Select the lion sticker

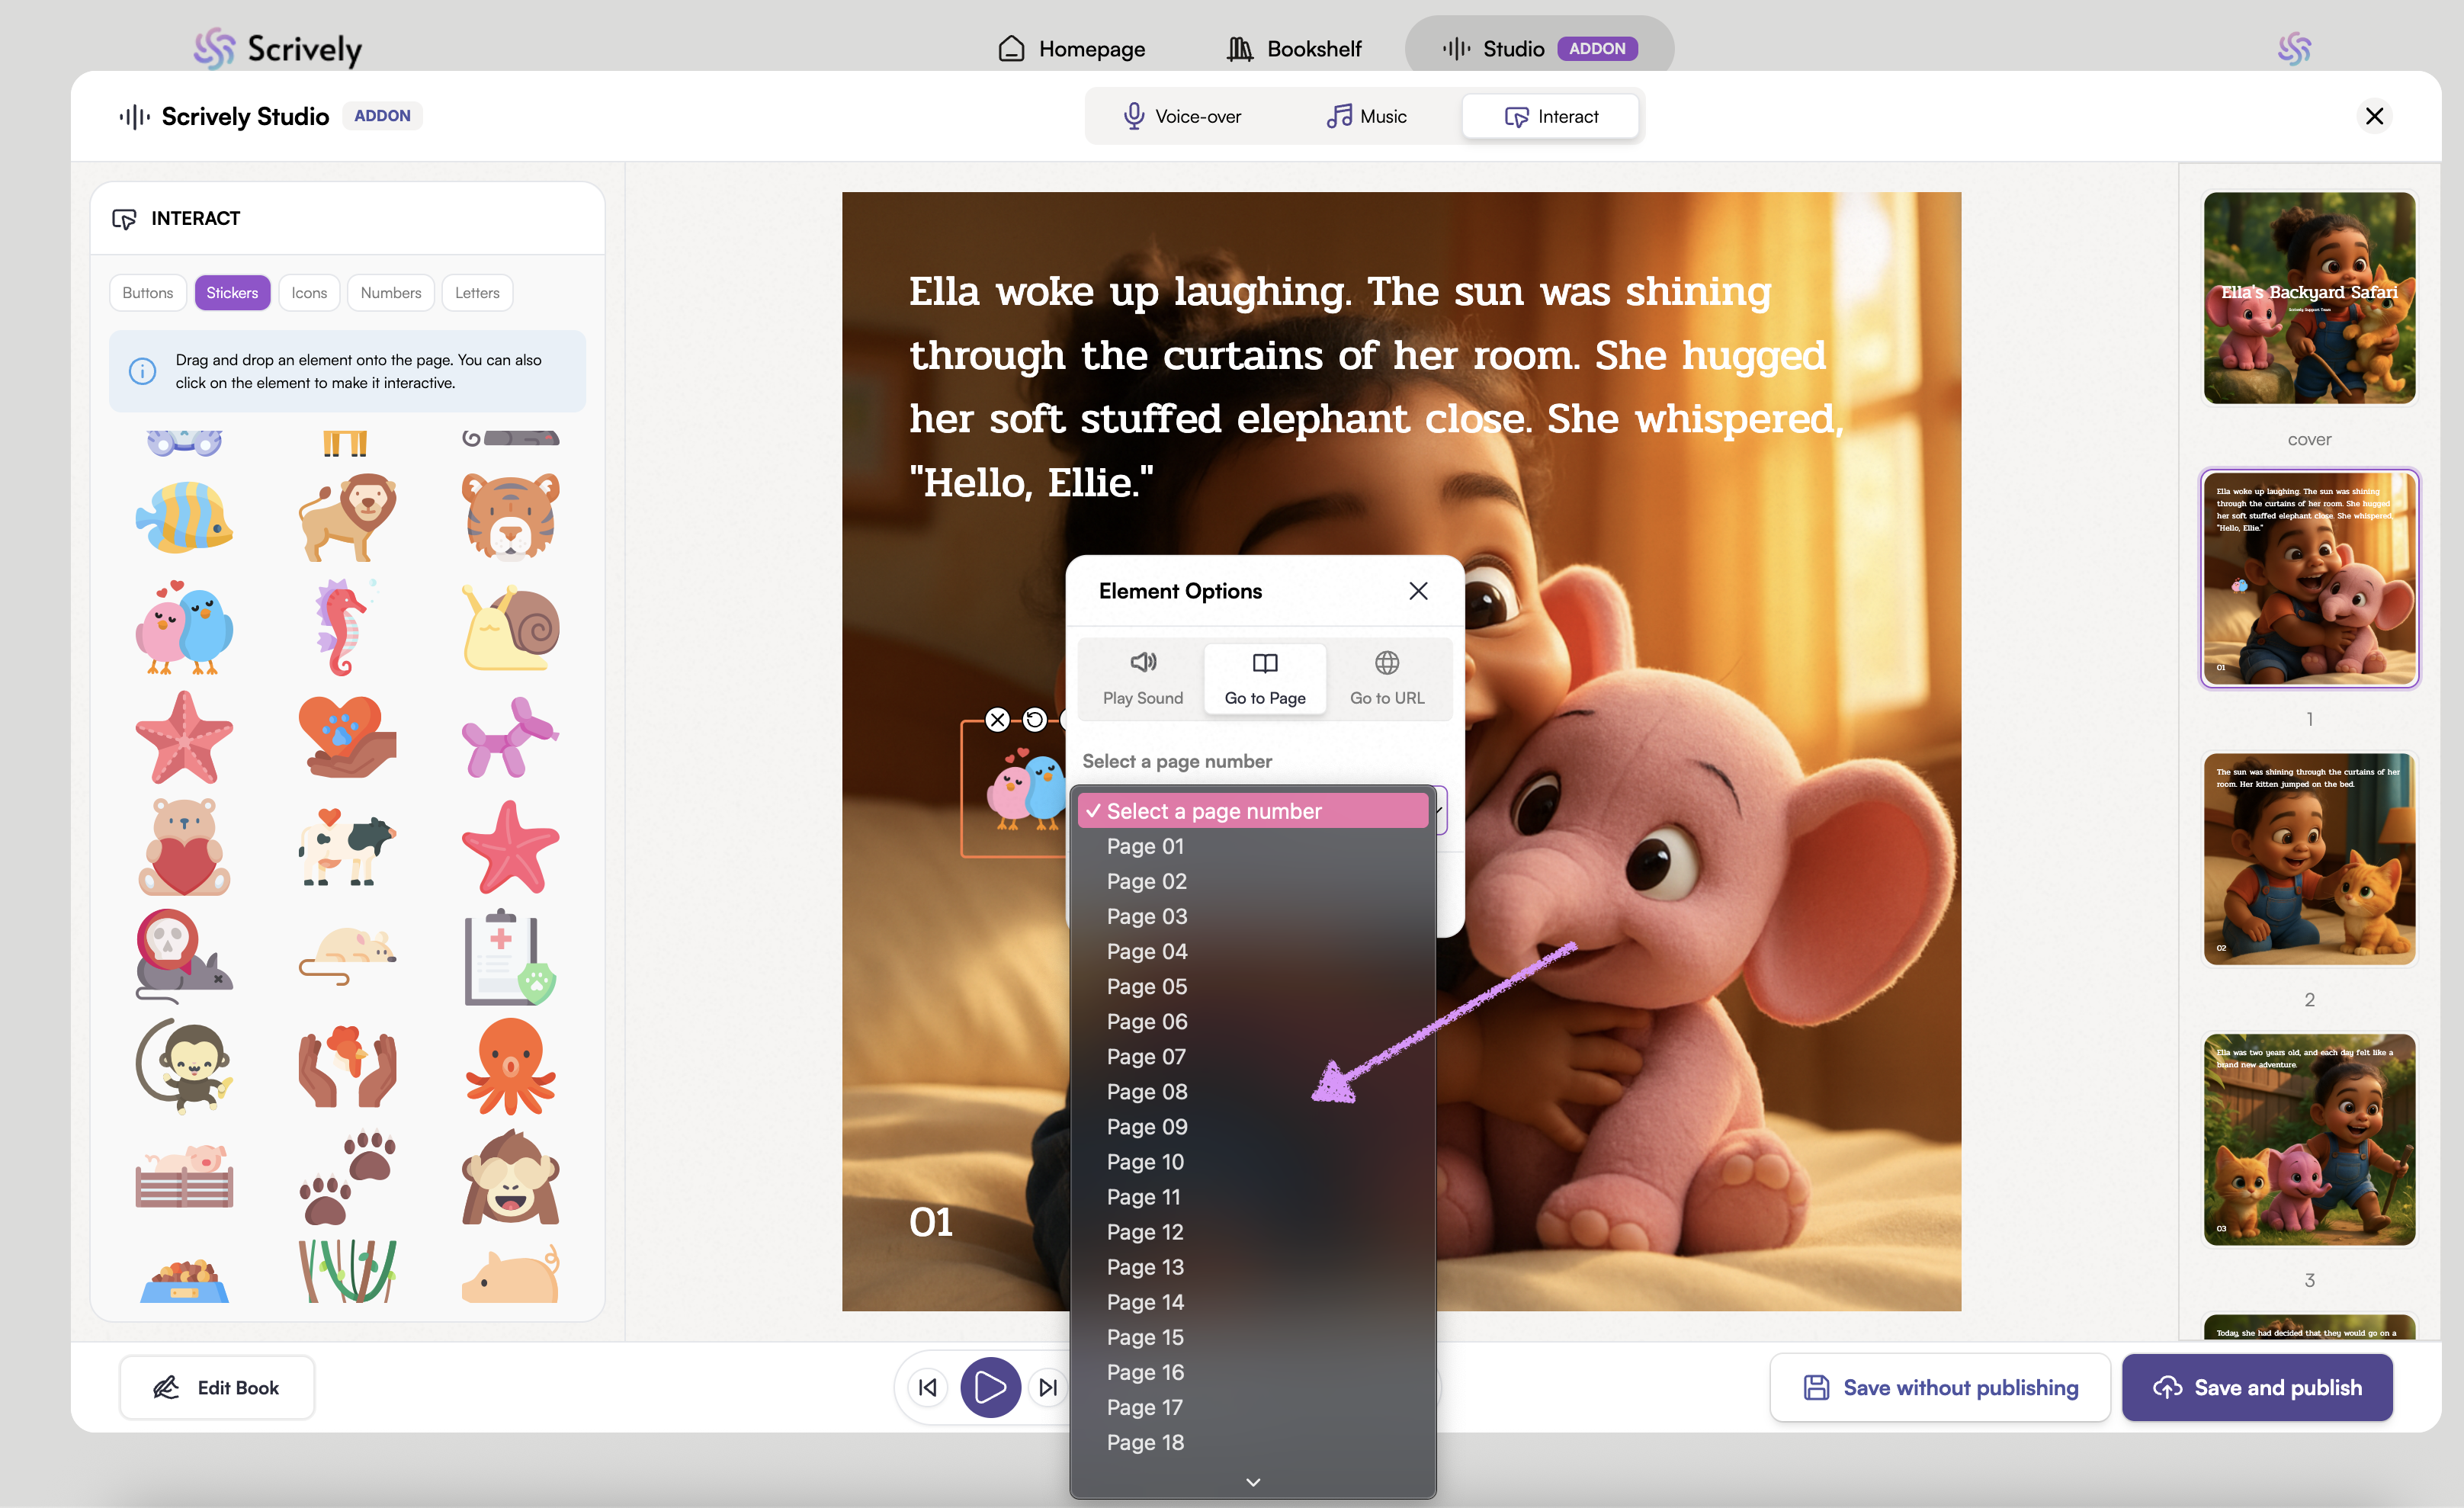click(347, 517)
